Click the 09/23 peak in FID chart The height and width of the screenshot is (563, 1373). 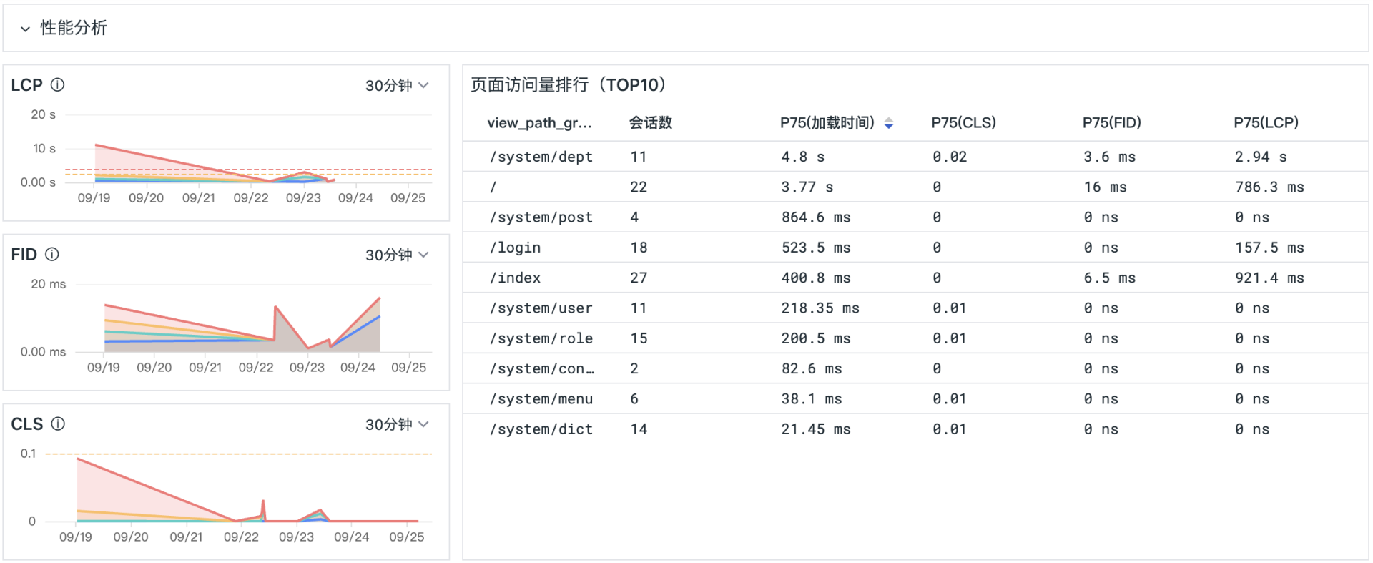tap(276, 308)
